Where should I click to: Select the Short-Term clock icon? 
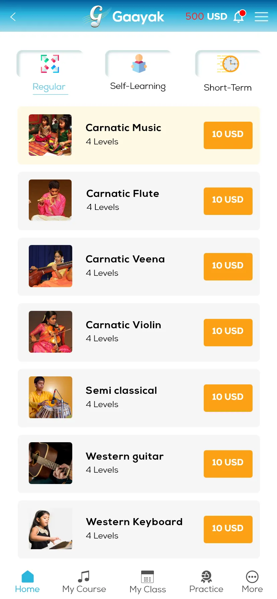(x=228, y=64)
